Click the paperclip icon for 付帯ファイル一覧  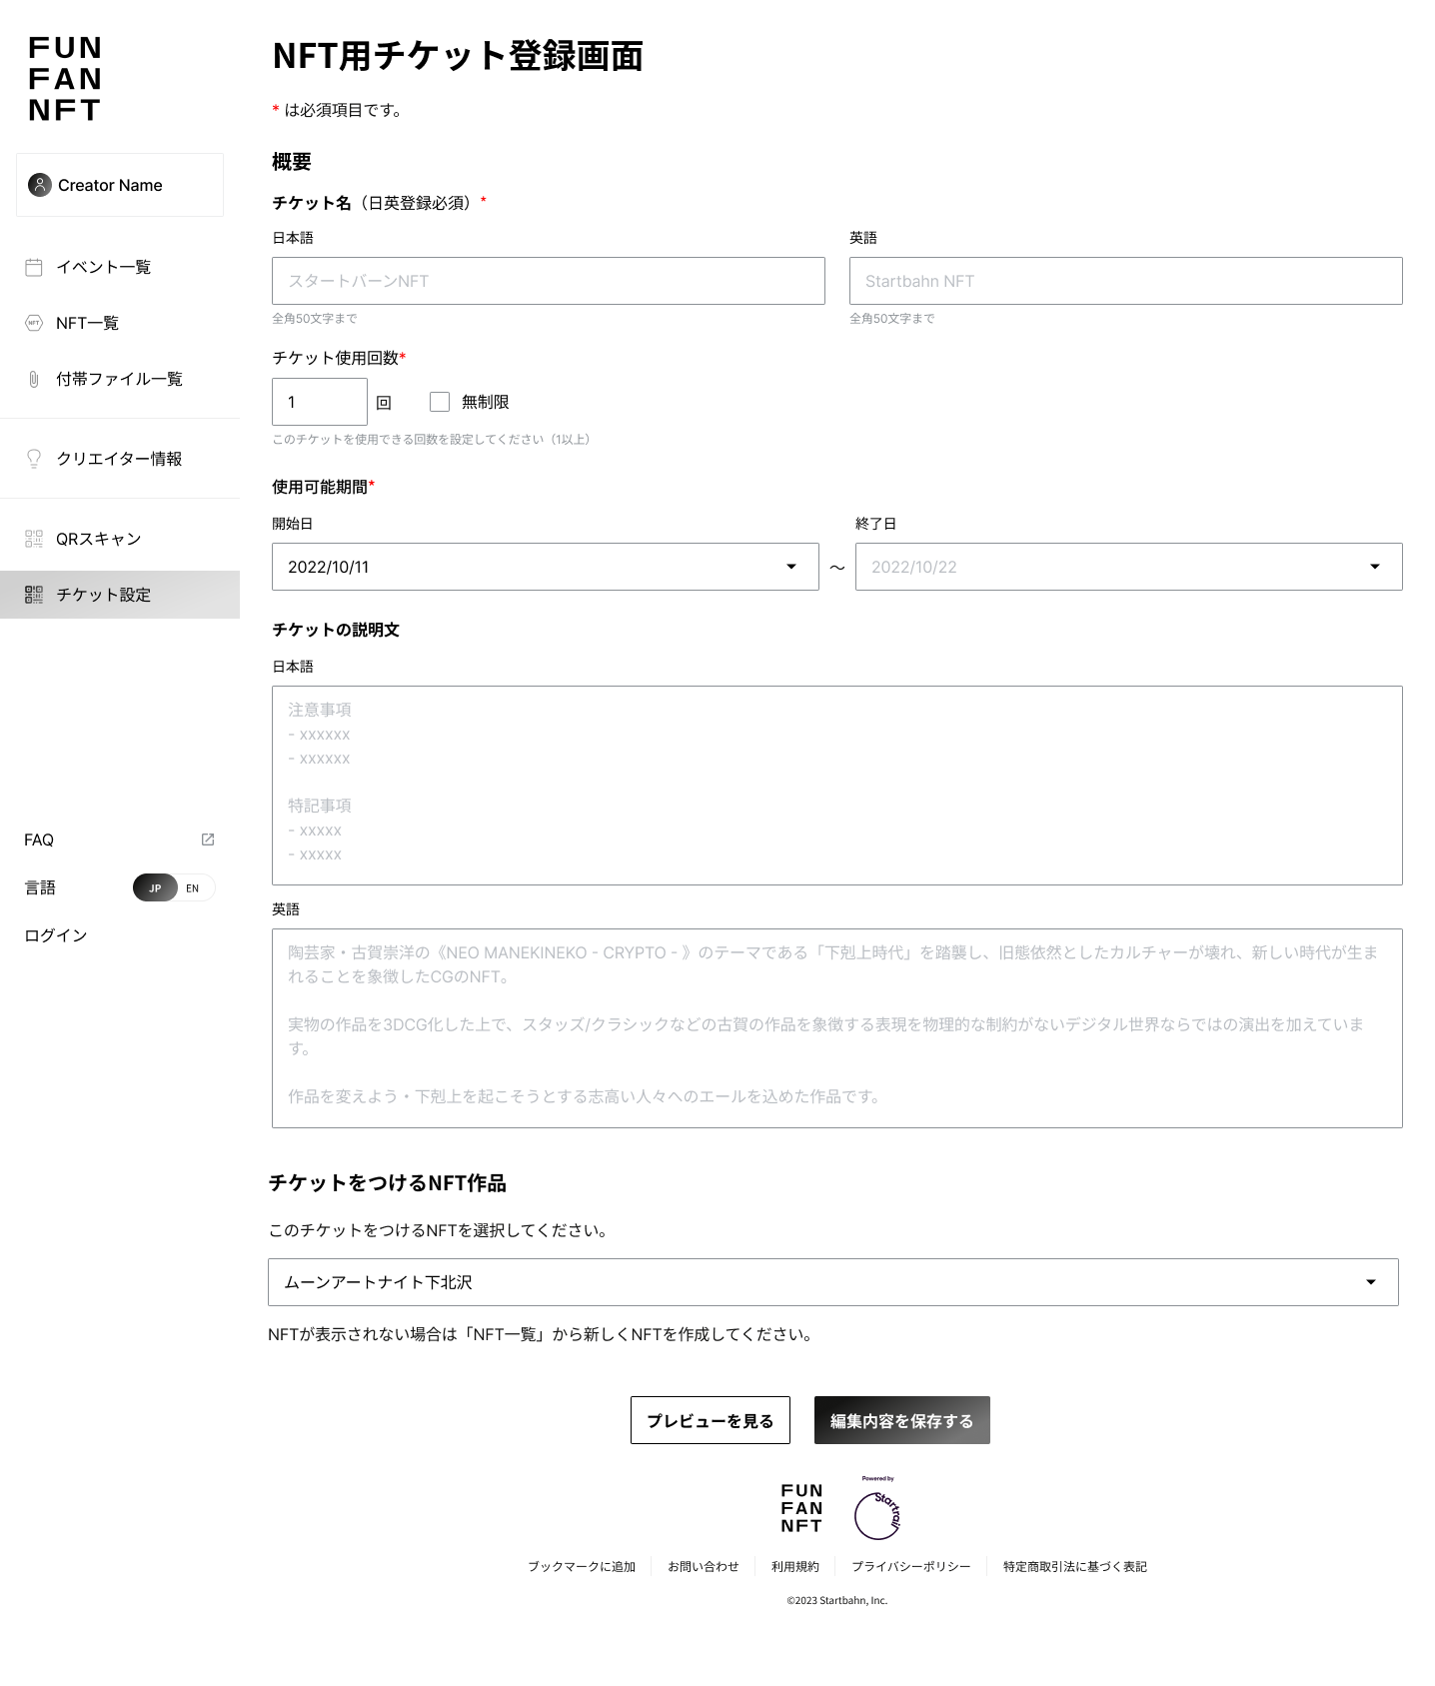click(x=34, y=379)
